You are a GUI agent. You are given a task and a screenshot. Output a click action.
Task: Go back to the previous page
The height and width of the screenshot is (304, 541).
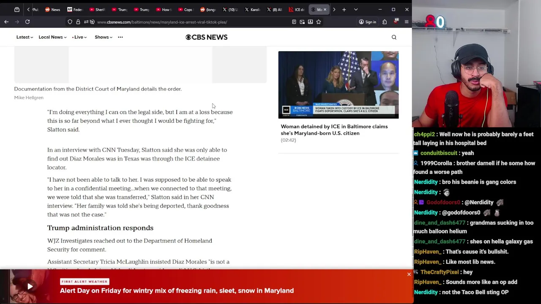(6, 22)
